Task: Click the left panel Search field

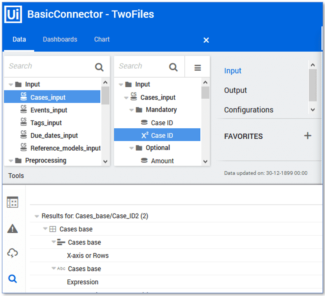Action: point(49,66)
